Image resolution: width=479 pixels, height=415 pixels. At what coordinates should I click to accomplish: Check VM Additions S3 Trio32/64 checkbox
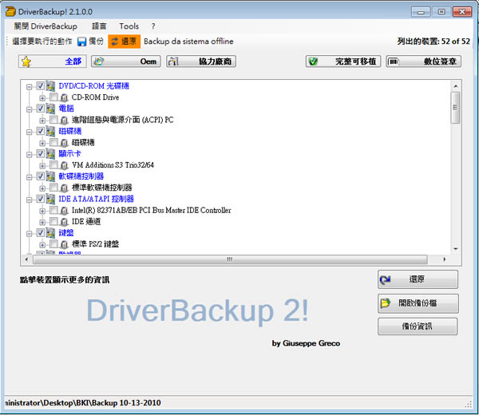(53, 165)
